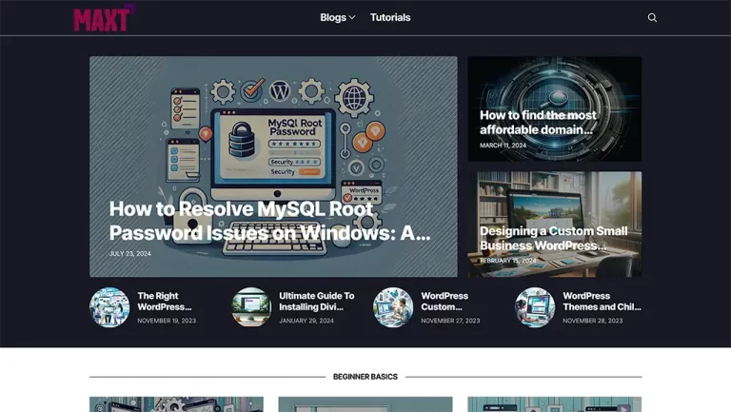Open 'Designing a Custom Small Business WordPress' article
This screenshot has width=731, height=412.
point(553,238)
